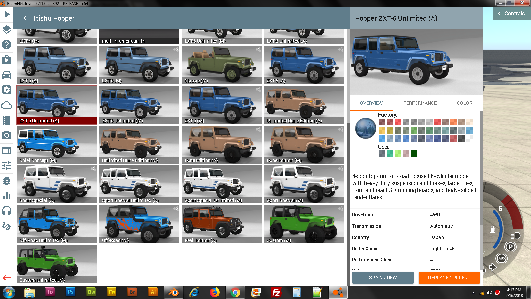Open the squiggly path icon in sidebar

click(7, 226)
